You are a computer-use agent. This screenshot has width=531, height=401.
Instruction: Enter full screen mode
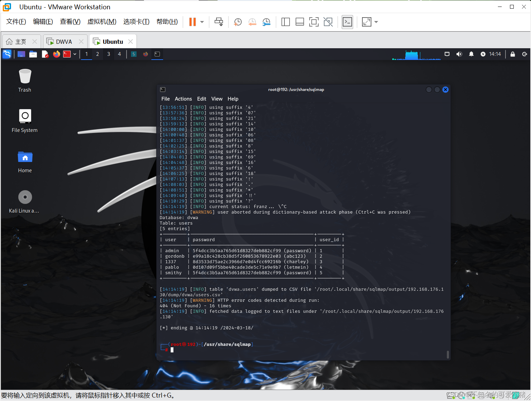(314, 22)
